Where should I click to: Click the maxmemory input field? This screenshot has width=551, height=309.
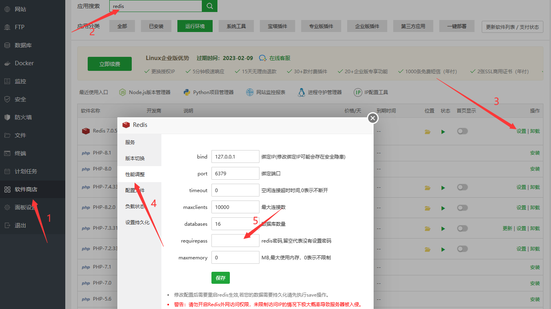click(235, 257)
